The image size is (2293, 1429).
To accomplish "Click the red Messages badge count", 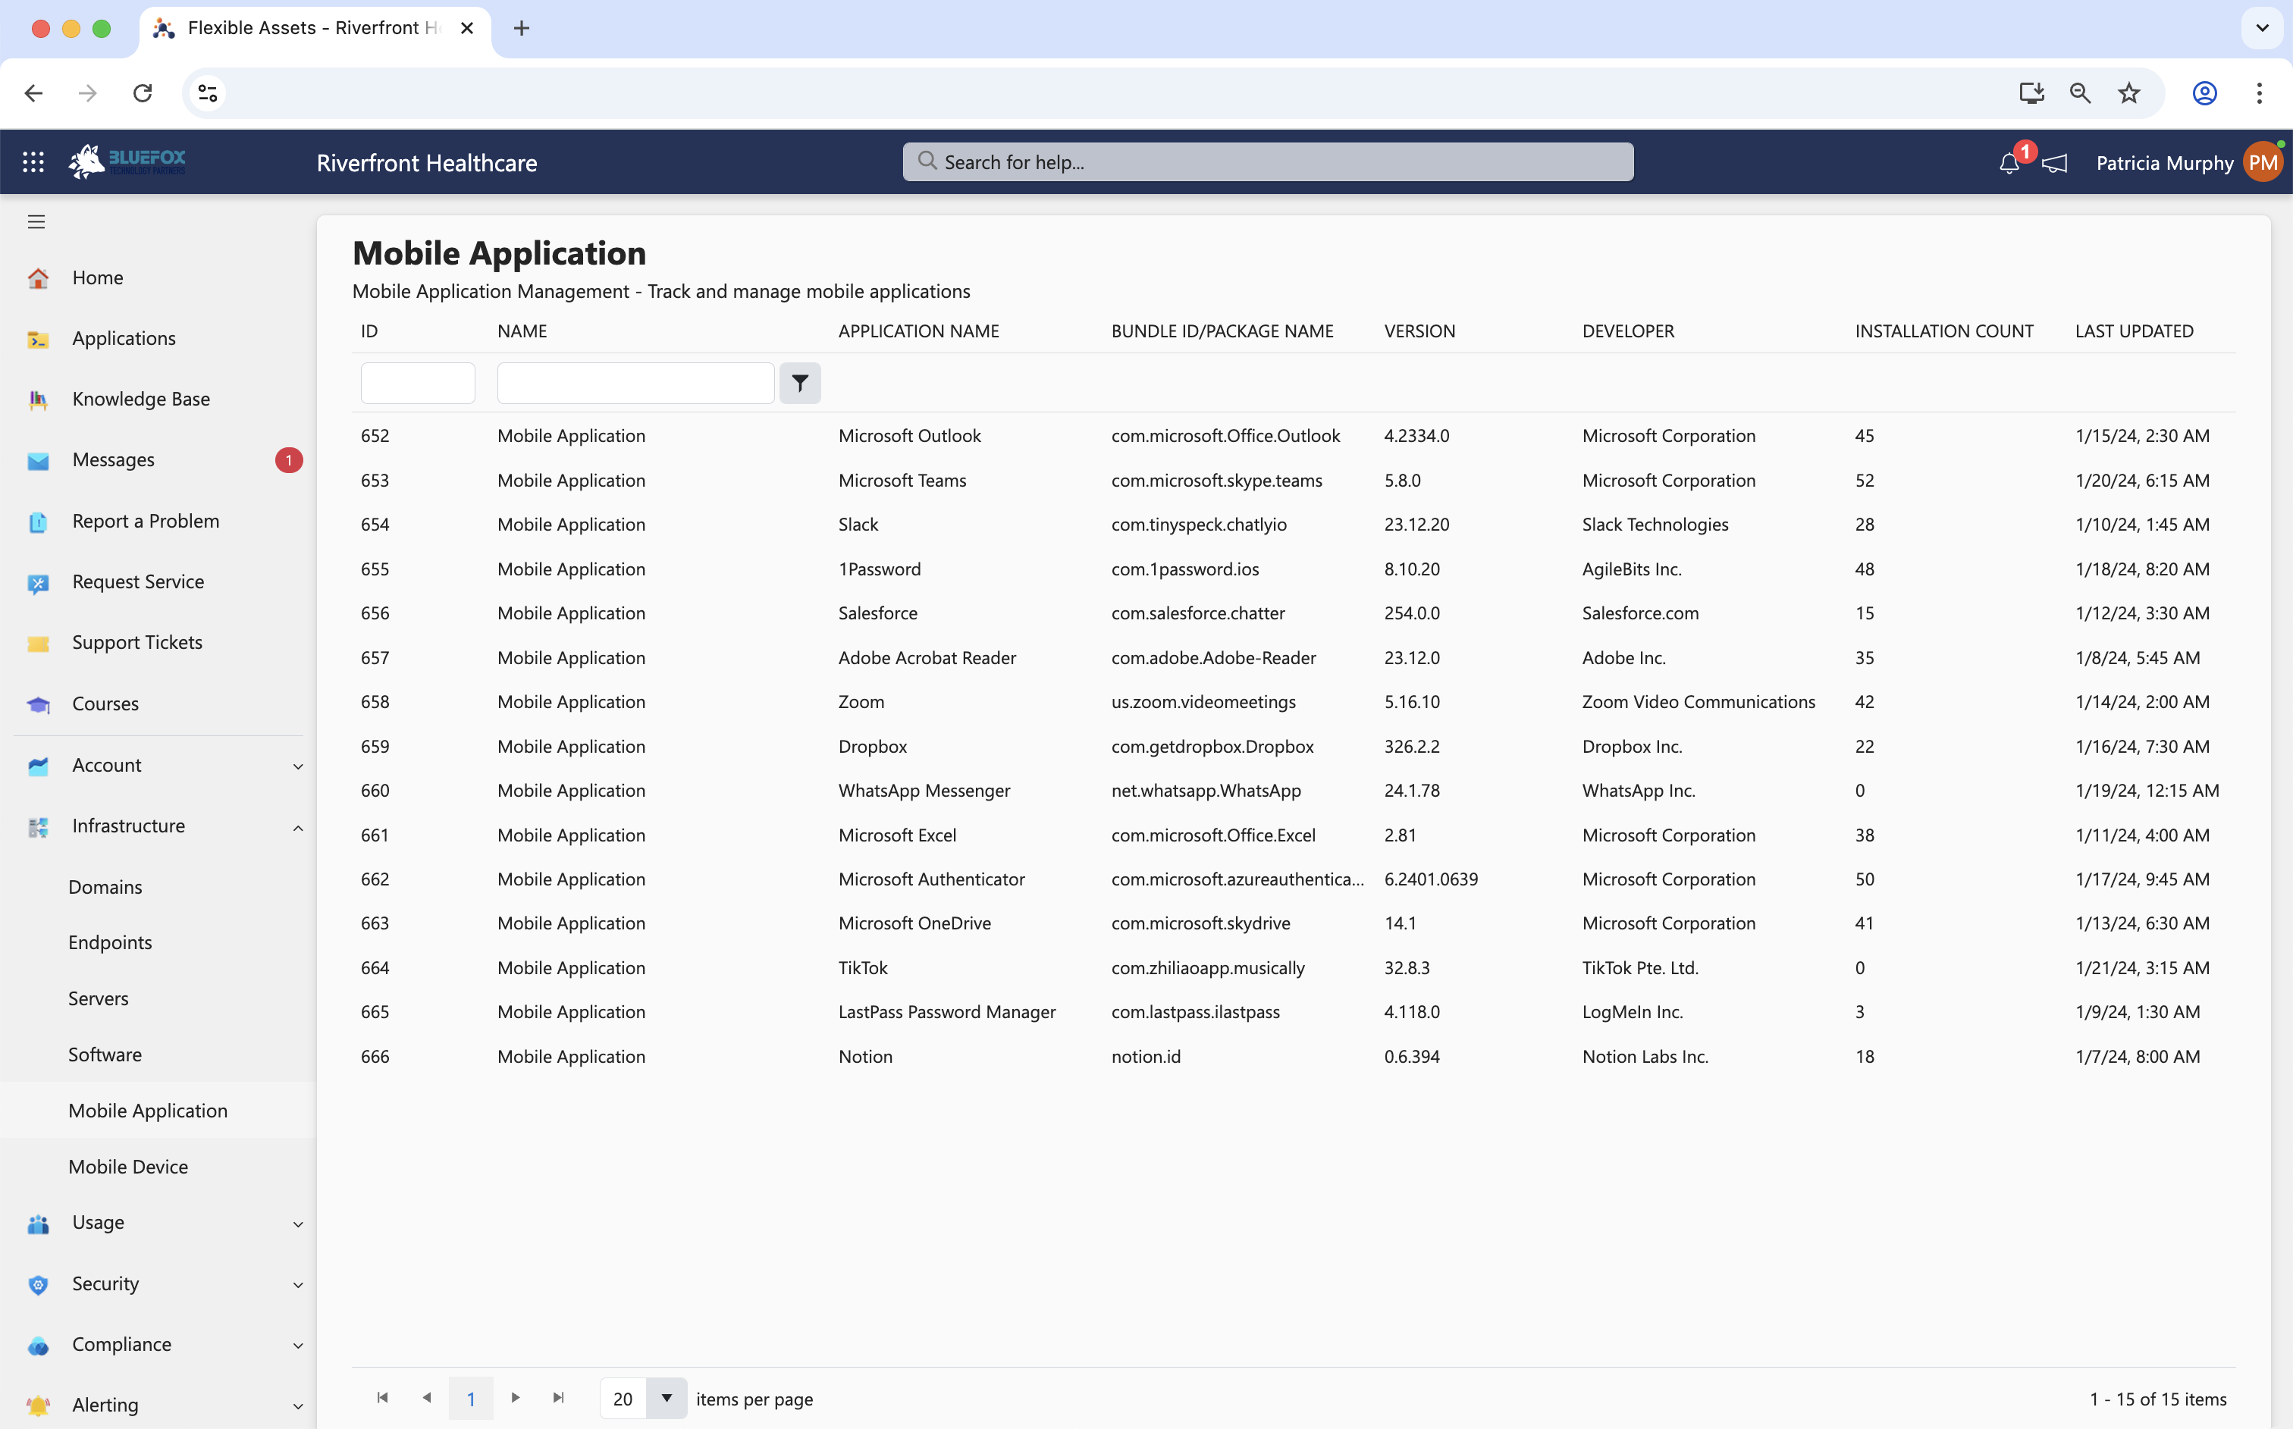I will tap(288, 461).
